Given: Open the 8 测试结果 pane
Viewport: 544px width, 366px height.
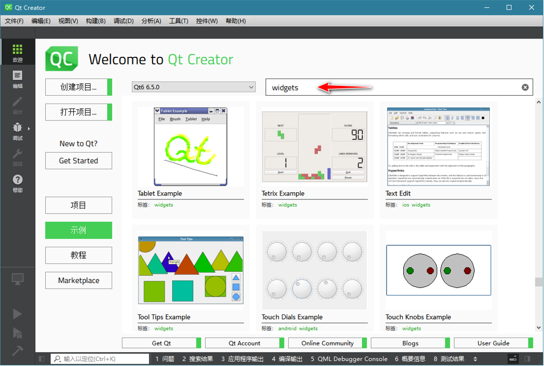Looking at the screenshot, I should pos(449,359).
